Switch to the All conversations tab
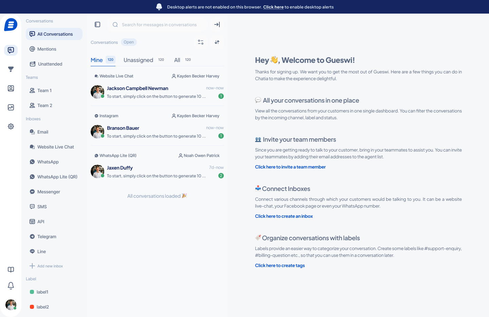Image resolution: width=489 pixels, height=317 pixels. [x=177, y=60]
